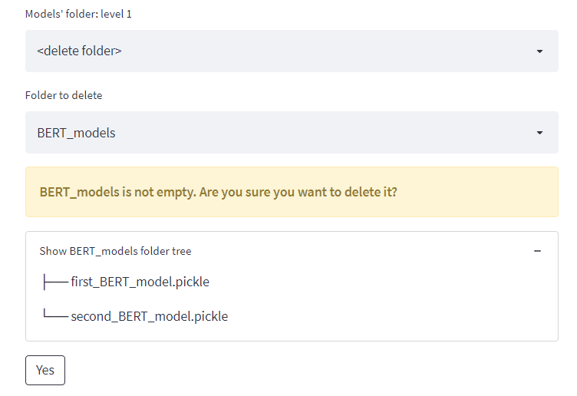Open the Models' folder dropdown arrow
577x396 pixels.
coord(539,51)
